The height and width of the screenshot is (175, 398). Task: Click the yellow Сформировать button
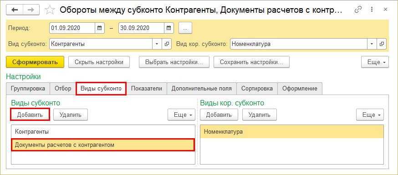[35, 62]
